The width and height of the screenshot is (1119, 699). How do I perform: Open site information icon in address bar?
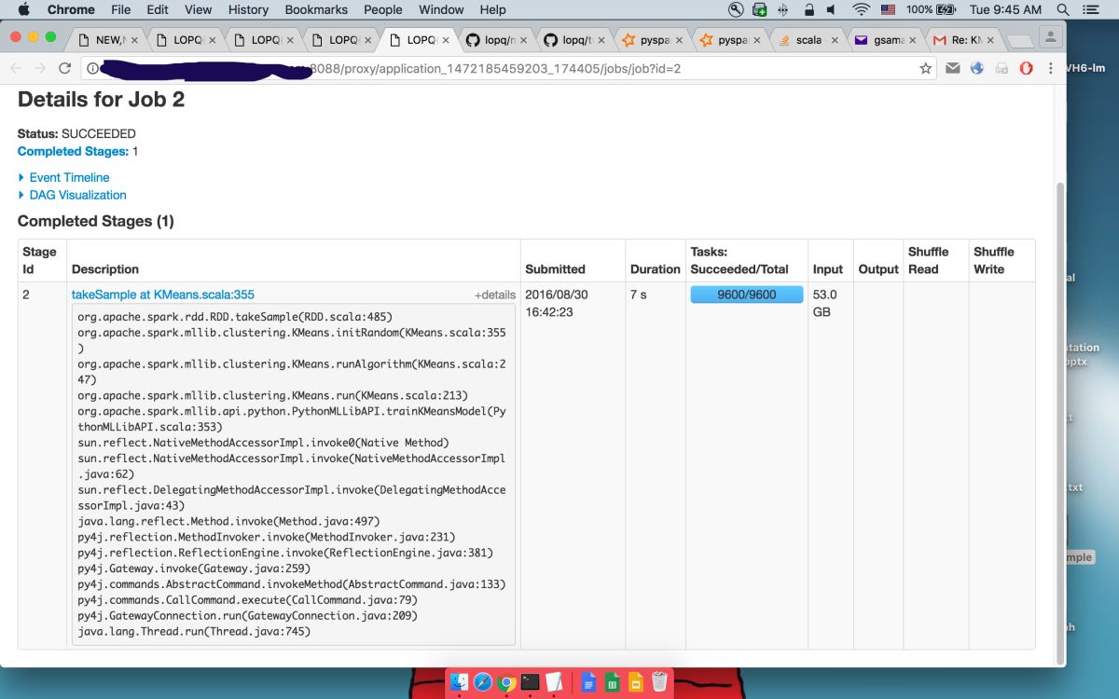tap(91, 68)
